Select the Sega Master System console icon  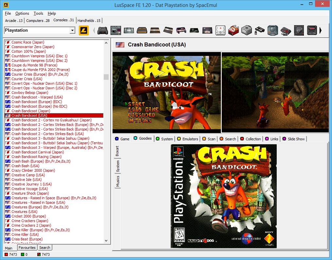pyautogui.click(x=286, y=31)
